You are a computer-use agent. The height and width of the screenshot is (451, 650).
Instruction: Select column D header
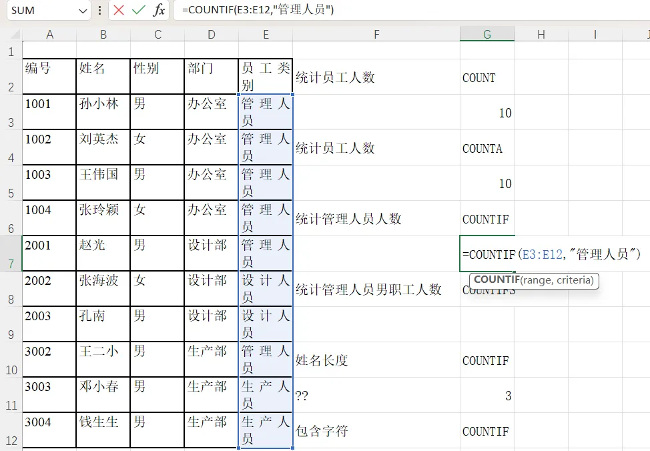pyautogui.click(x=212, y=35)
